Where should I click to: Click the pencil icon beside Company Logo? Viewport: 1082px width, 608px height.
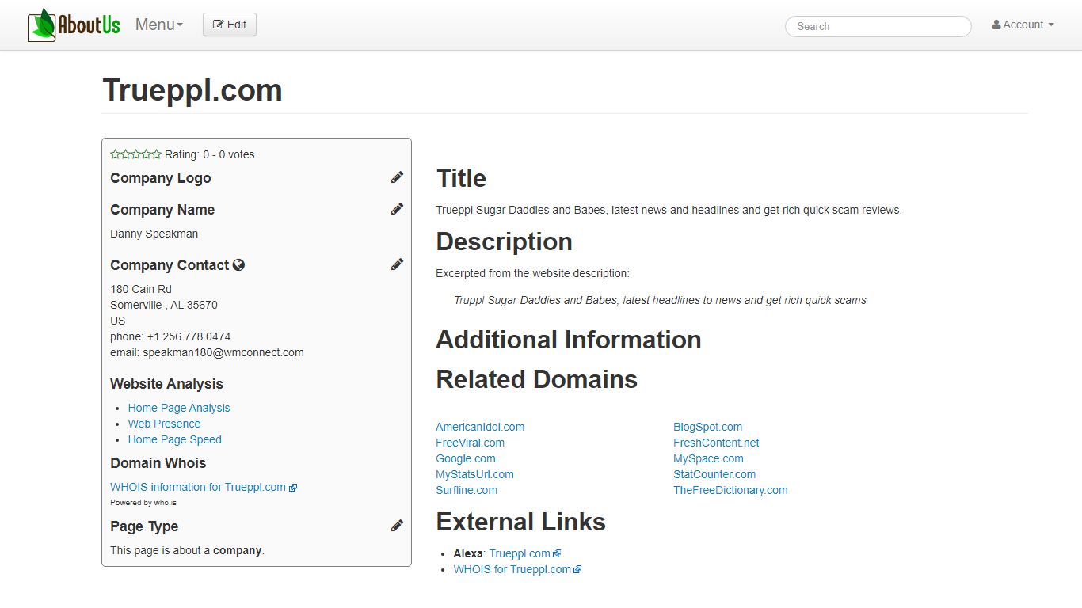[x=397, y=177]
